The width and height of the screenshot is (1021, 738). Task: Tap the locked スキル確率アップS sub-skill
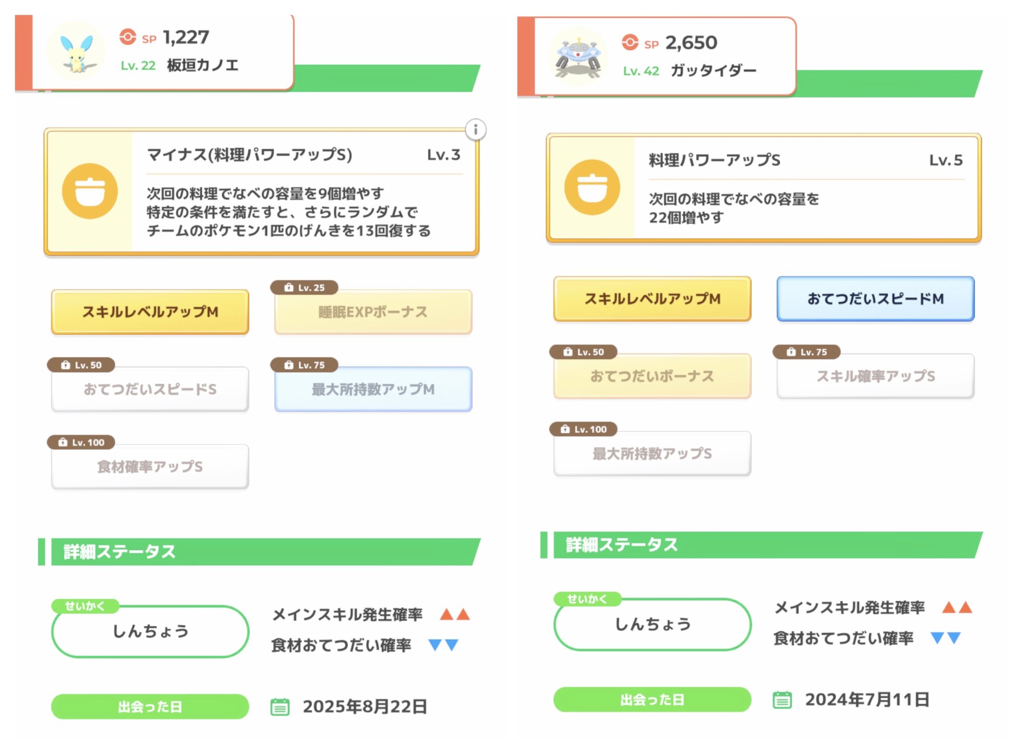pos(875,376)
